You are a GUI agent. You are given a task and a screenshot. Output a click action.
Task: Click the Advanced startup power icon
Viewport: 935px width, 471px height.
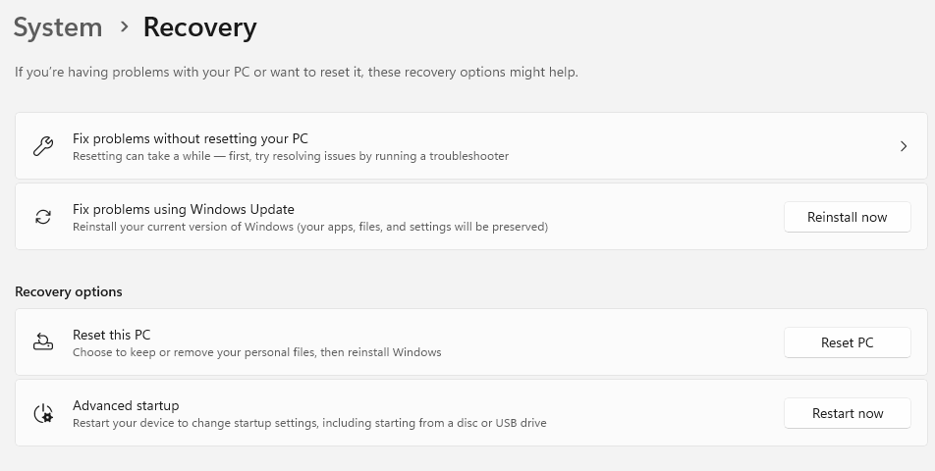43,413
